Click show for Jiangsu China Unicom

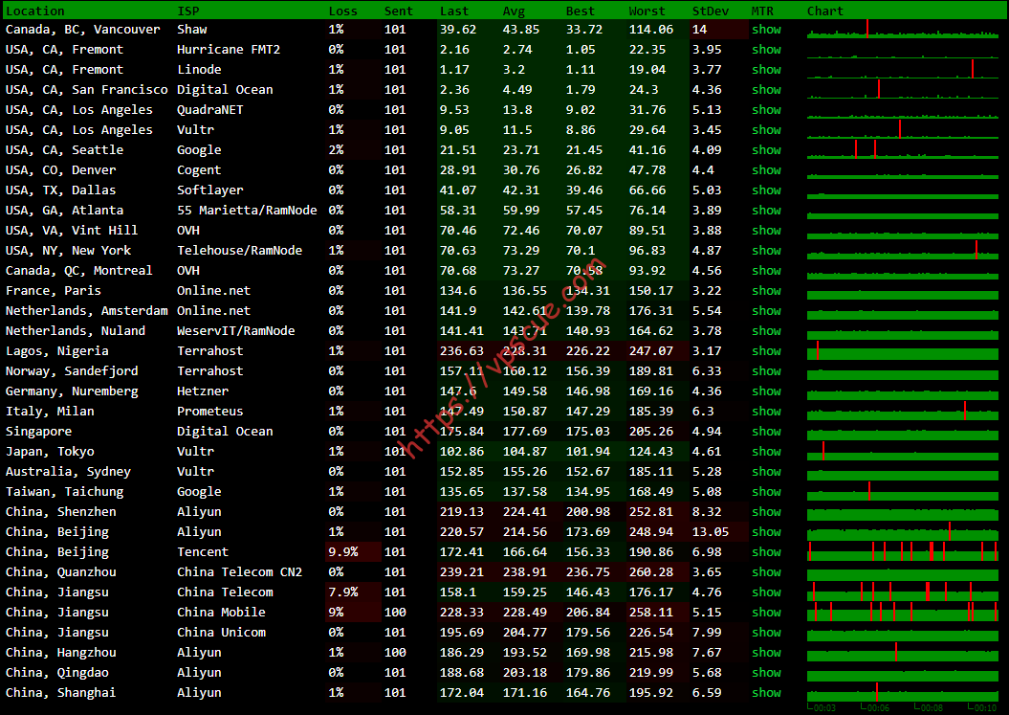(766, 633)
